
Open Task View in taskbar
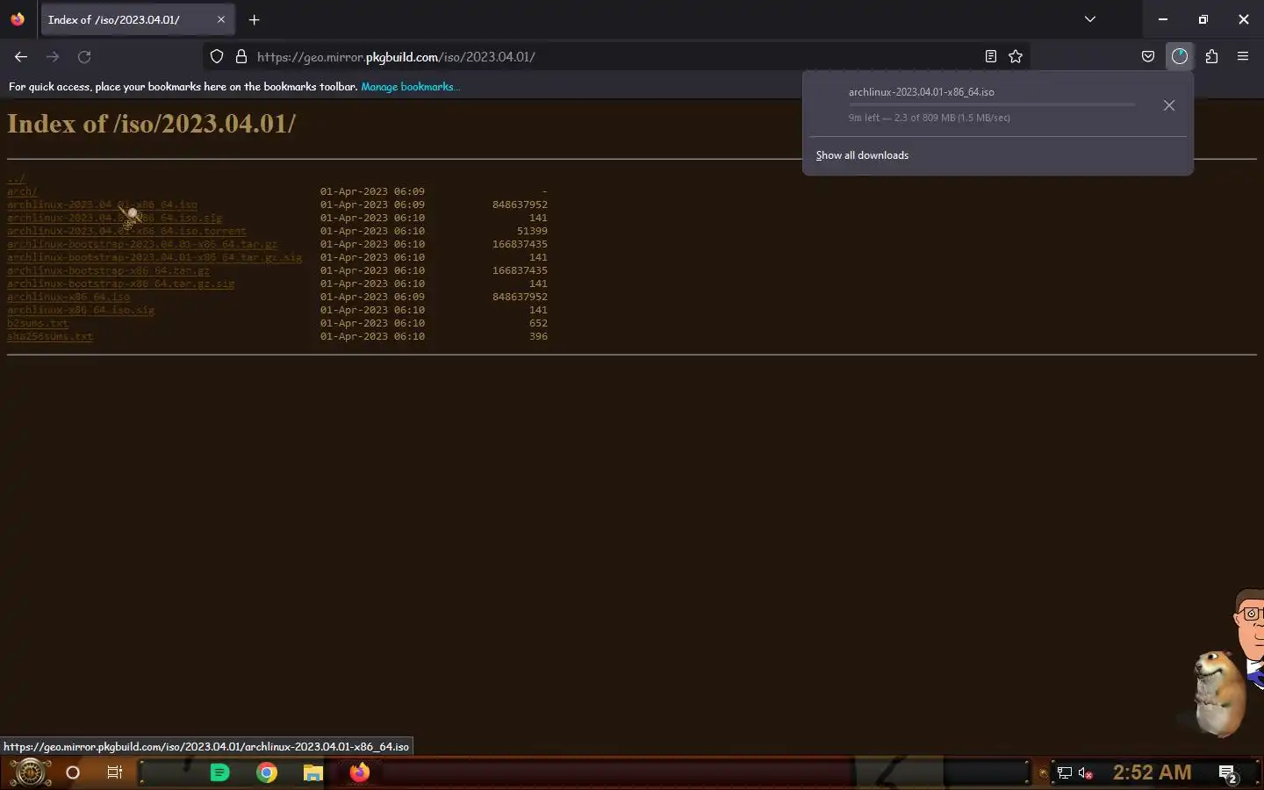point(115,772)
